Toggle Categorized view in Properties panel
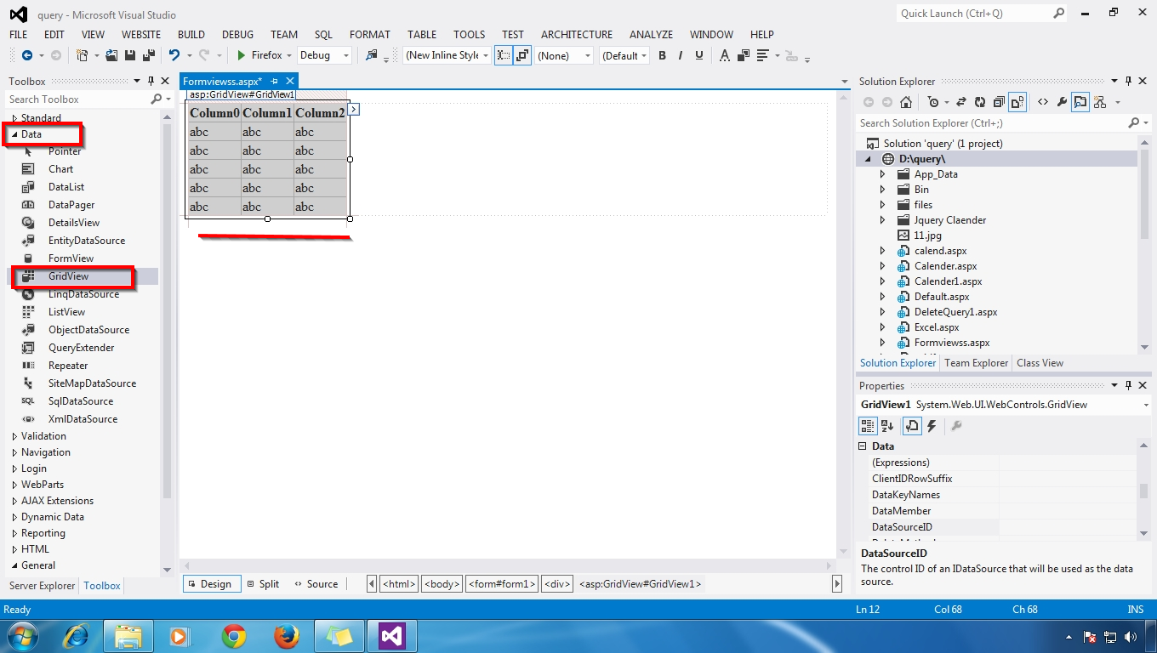1157x653 pixels. tap(868, 426)
